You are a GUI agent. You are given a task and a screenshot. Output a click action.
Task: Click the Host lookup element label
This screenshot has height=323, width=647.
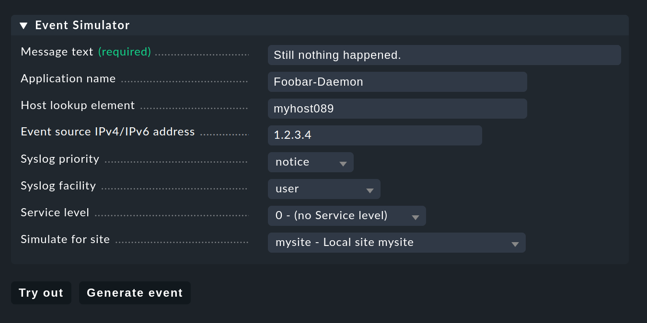click(78, 105)
